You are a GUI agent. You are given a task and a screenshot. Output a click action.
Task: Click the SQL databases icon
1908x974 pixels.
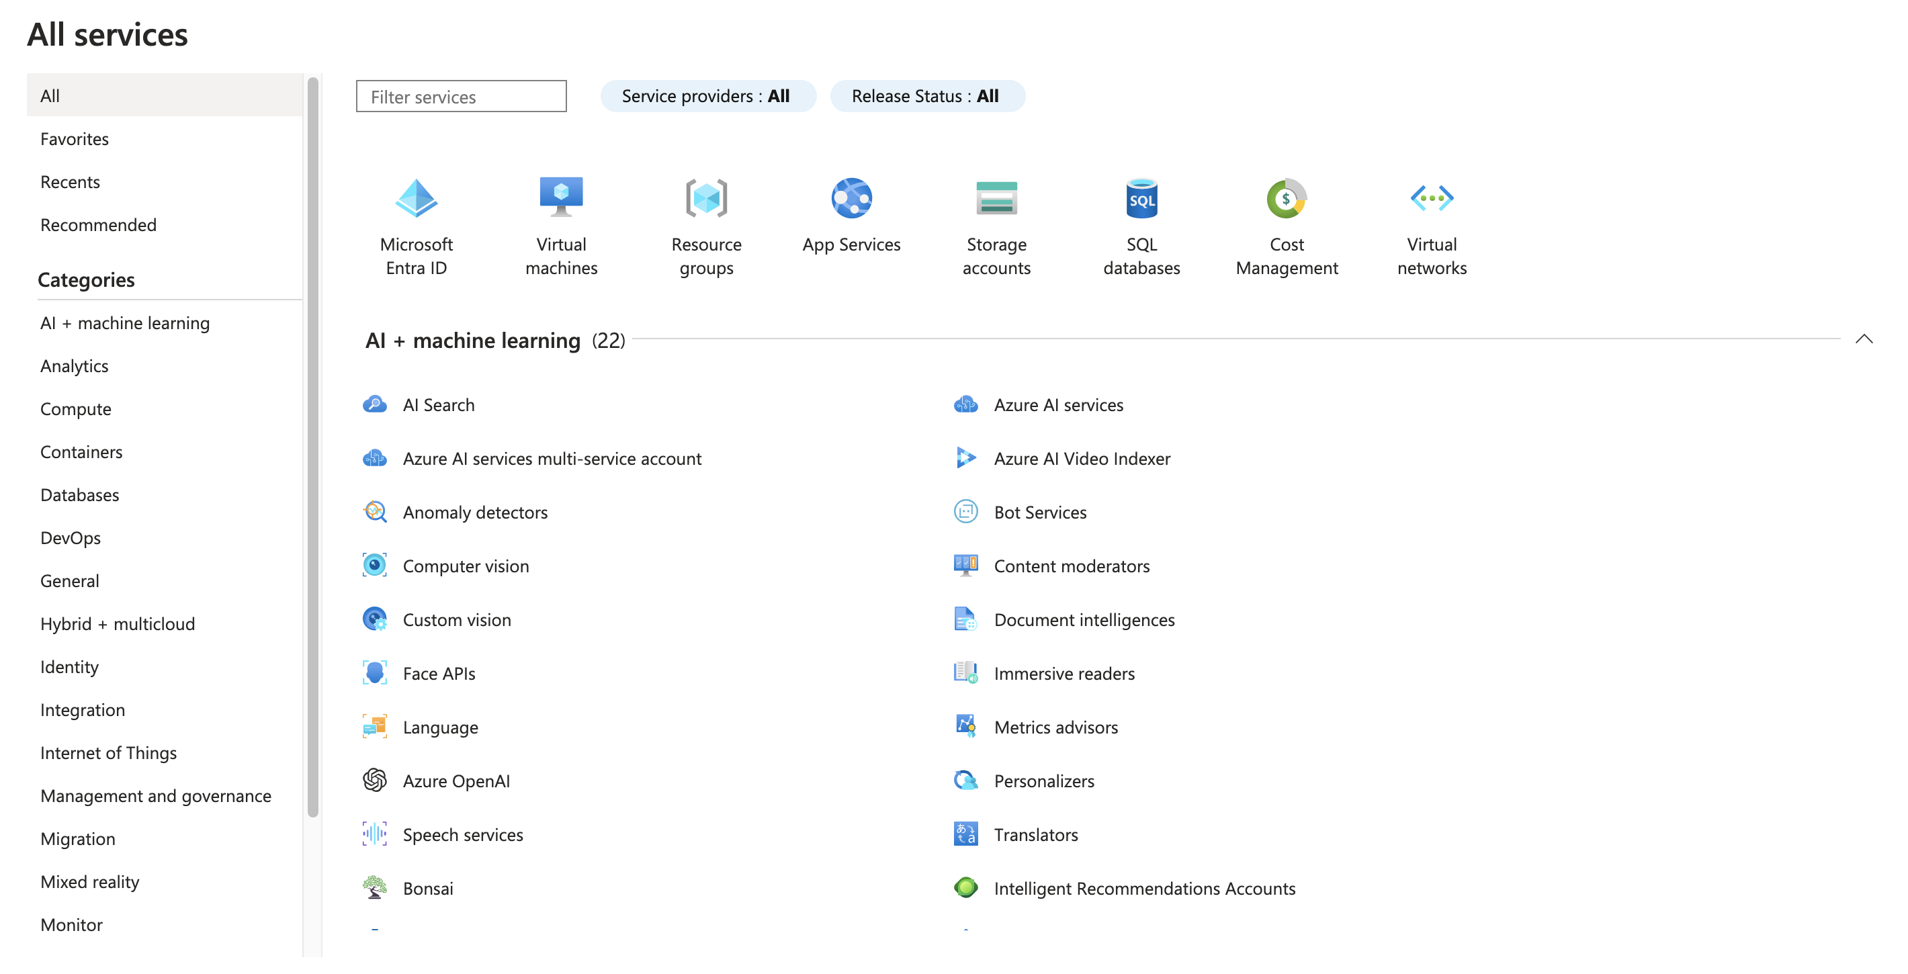pos(1141,197)
